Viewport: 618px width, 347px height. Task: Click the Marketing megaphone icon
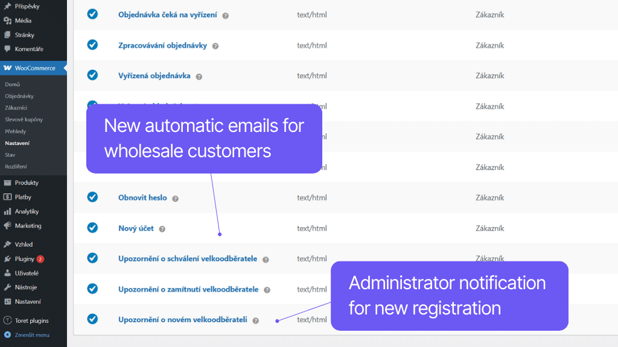point(7,225)
